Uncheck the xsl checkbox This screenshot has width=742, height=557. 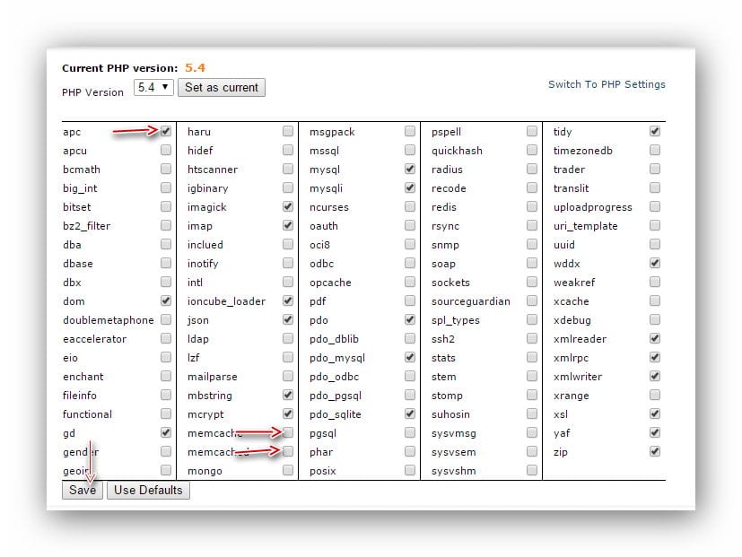(655, 413)
